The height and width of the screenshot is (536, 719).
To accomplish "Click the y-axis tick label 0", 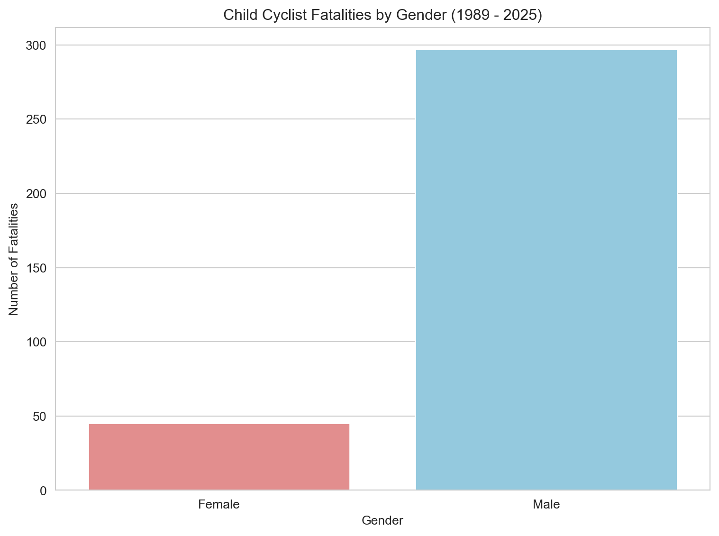I will 43,491.
